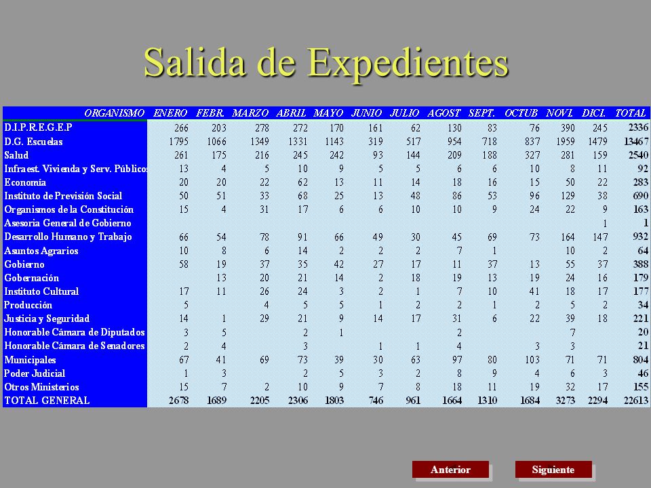Click D.I.P.R.E.G.E.P NOVI. value 390

tap(568, 127)
